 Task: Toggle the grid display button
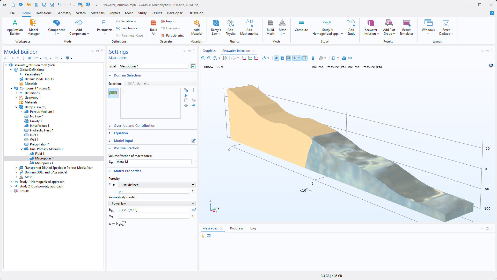pyautogui.click(x=288, y=58)
